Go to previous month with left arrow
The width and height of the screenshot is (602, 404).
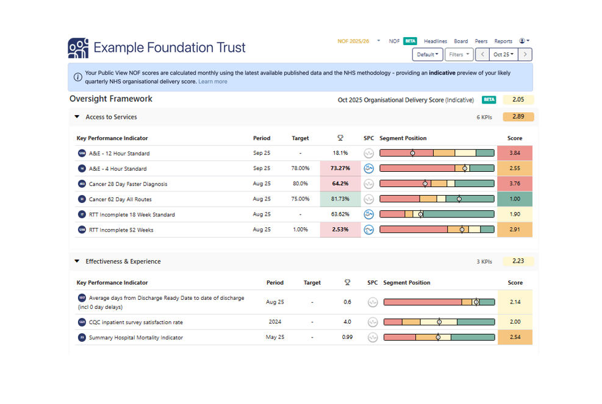click(482, 55)
